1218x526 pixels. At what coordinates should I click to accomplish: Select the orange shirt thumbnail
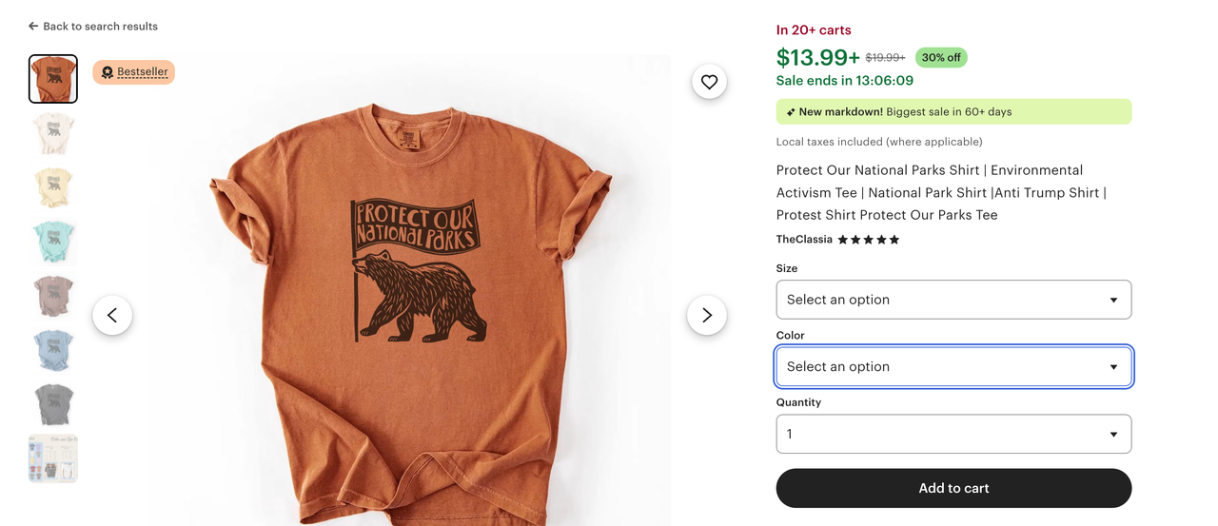(x=53, y=79)
